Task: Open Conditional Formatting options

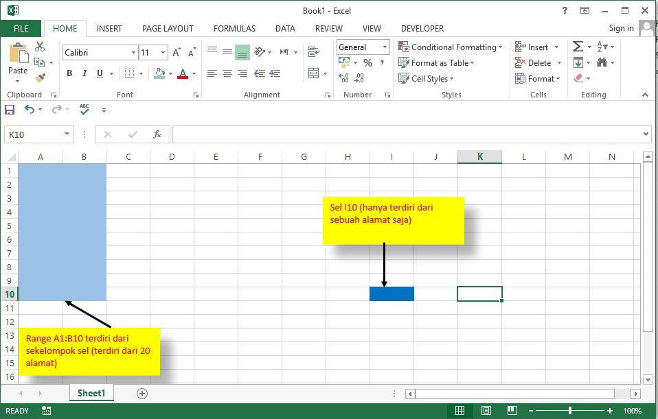Action: [x=451, y=47]
